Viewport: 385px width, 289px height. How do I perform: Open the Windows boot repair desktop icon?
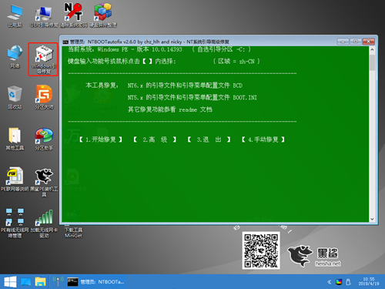[x=43, y=59]
